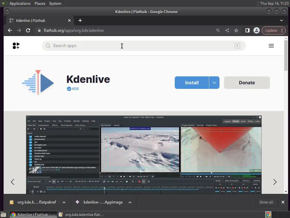Click the site lock icon
This screenshot has height=218, width=290.
pos(39,30)
